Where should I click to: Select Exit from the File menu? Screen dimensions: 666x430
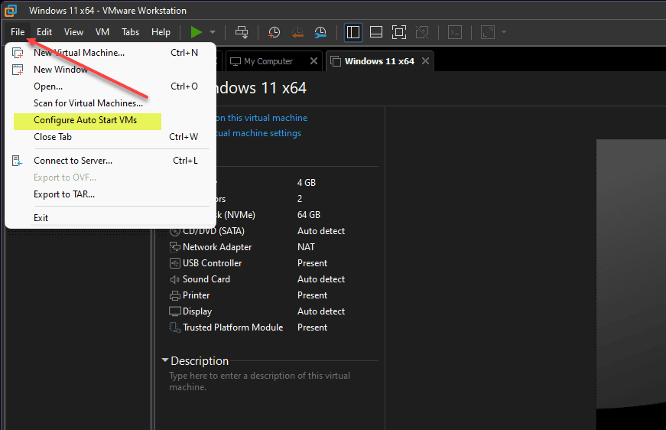110,217
